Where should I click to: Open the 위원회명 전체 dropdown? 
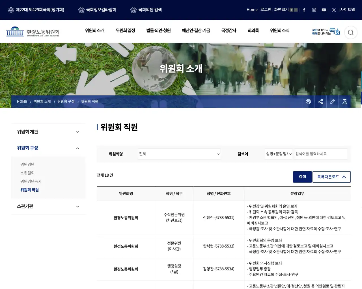[x=179, y=154]
